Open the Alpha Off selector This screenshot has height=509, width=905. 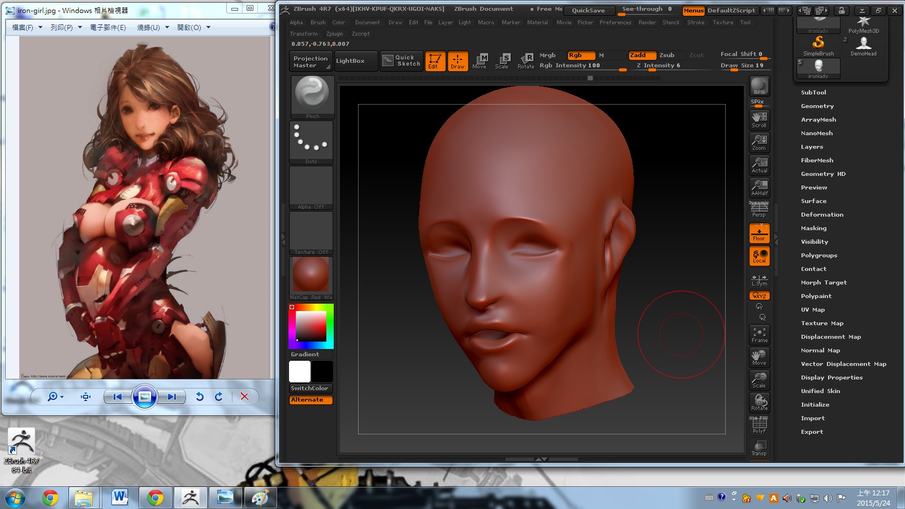click(312, 188)
